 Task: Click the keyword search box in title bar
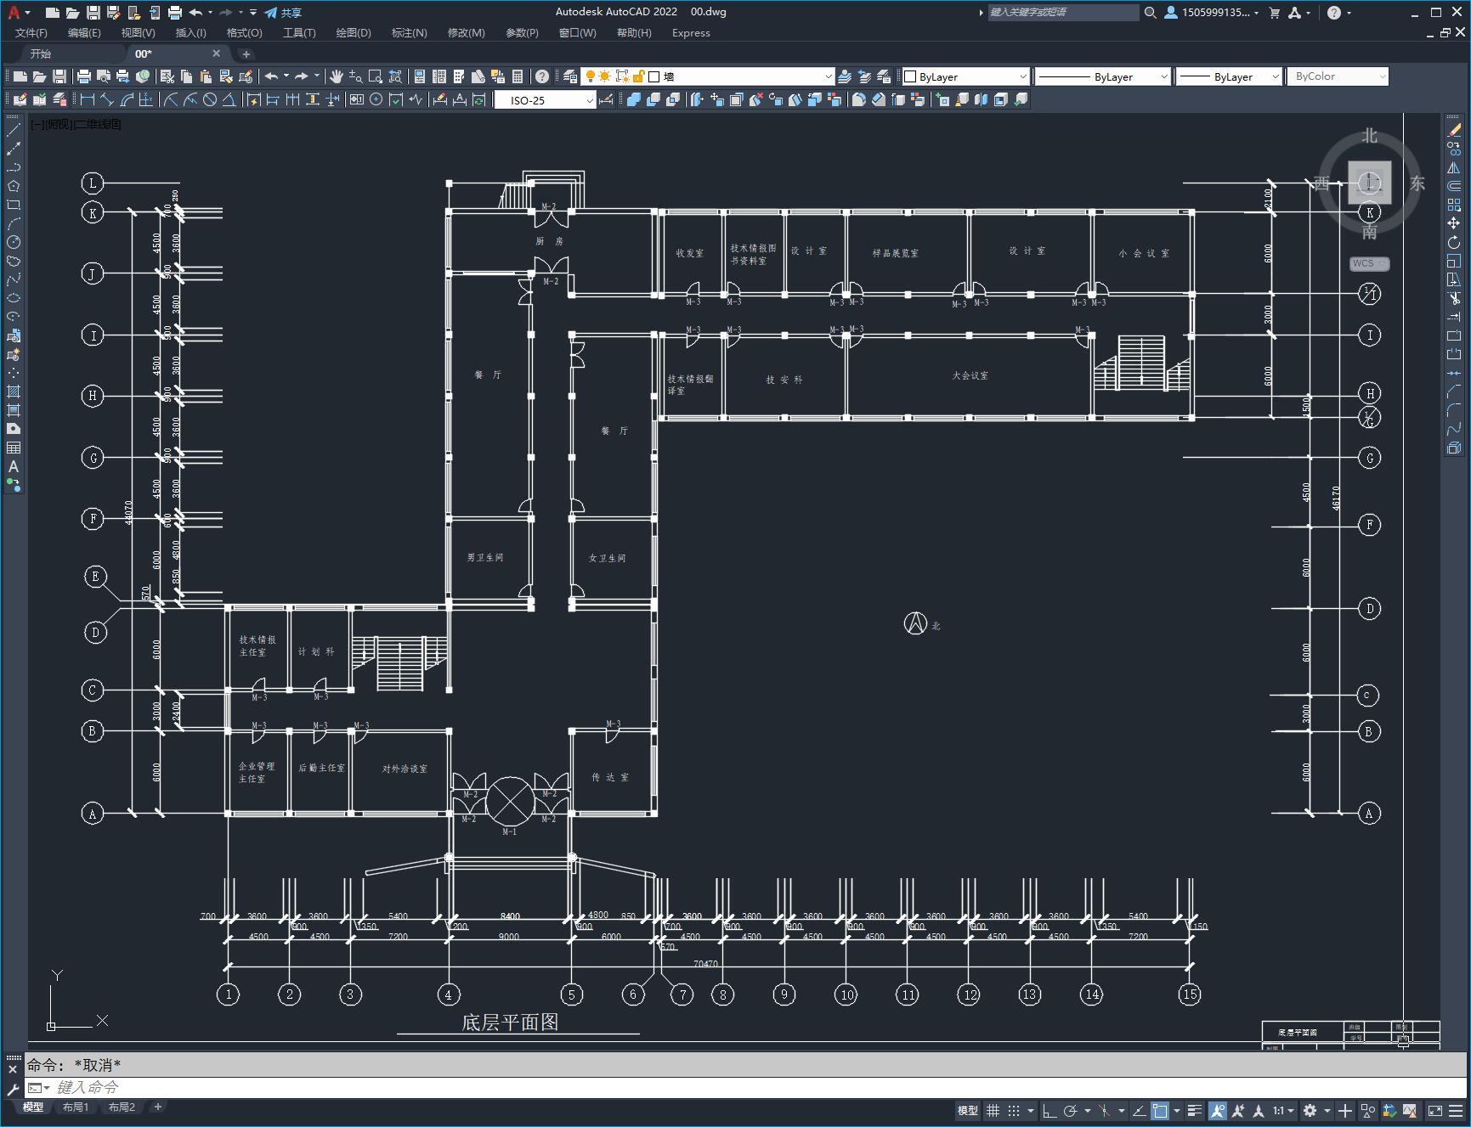coord(1062,12)
